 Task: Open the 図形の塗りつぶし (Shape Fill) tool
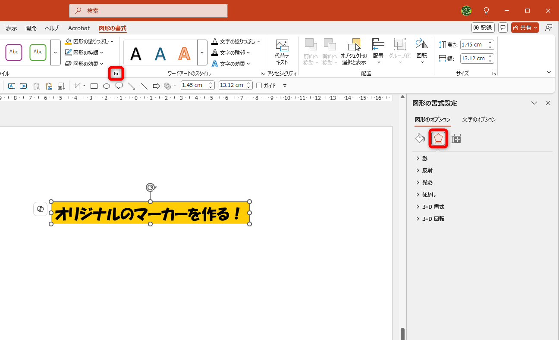(89, 41)
